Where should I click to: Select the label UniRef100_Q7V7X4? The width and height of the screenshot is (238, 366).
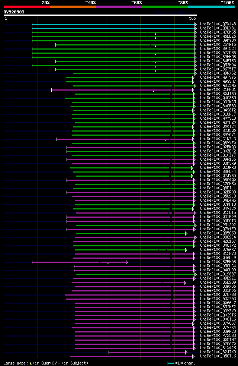pos(218,328)
